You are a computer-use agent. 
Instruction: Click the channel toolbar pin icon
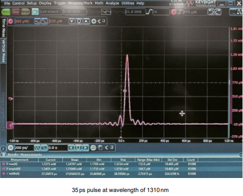pyautogui.click(x=103, y=21)
